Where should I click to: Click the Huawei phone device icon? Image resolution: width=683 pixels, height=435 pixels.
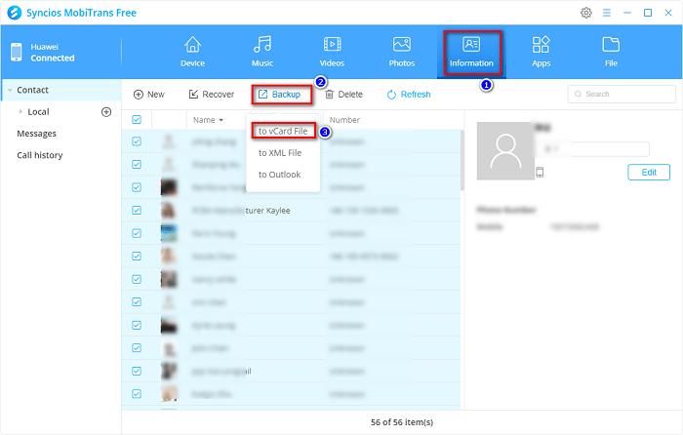click(x=17, y=53)
